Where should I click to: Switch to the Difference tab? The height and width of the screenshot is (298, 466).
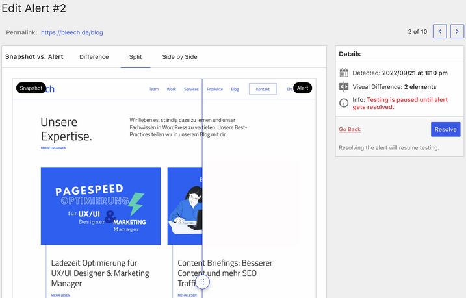(94, 56)
